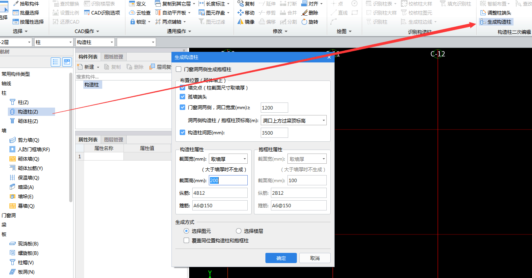Open the 洞口上方过梁顶标高 dropdown
This screenshot has height=278, width=532.
click(294, 121)
